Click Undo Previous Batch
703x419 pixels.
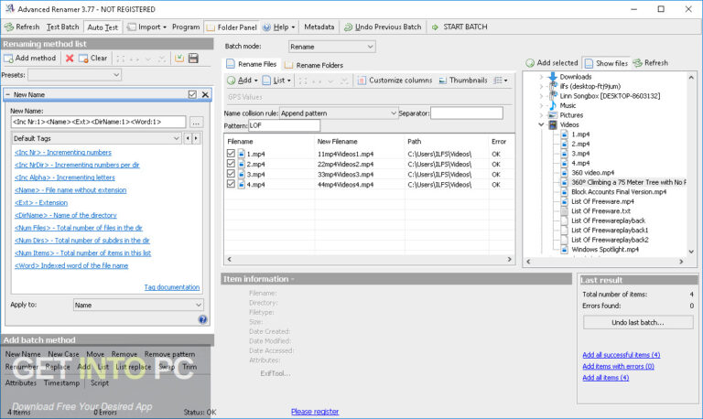383,27
